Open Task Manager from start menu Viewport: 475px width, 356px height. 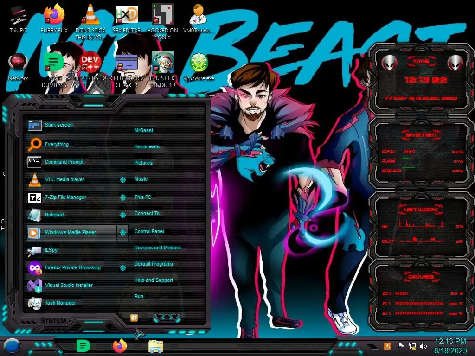(x=61, y=303)
